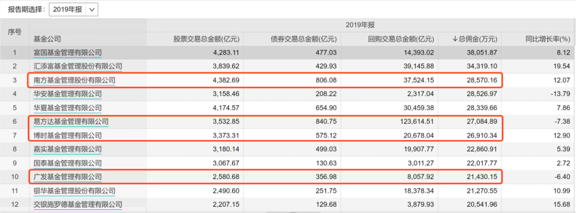Select repo amount cell 18,378.34
576x213 pixels.
click(x=418, y=191)
